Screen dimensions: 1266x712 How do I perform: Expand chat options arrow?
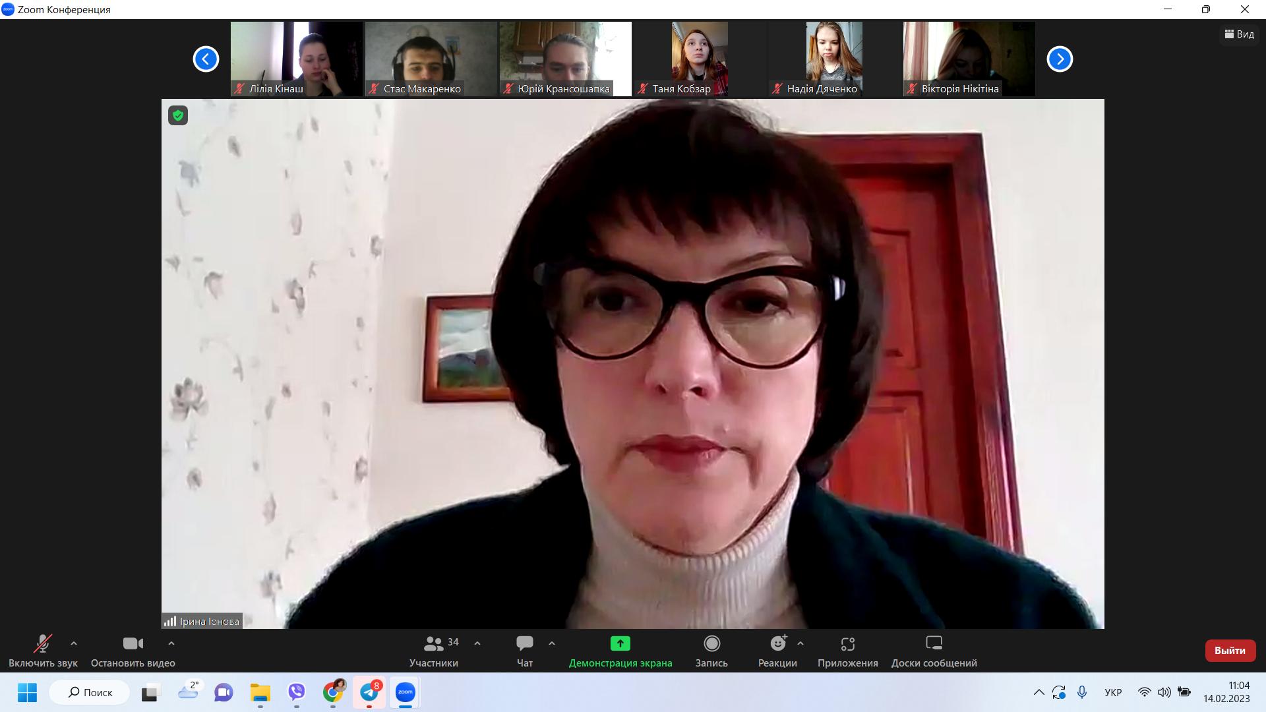pyautogui.click(x=552, y=643)
